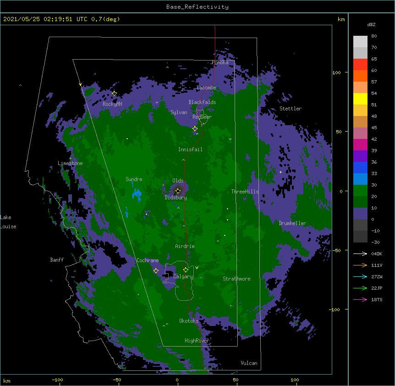
Task: Click the km unit label at bottom left
Action: click(7, 380)
